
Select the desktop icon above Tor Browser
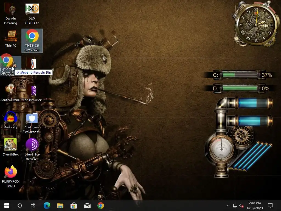32,63
